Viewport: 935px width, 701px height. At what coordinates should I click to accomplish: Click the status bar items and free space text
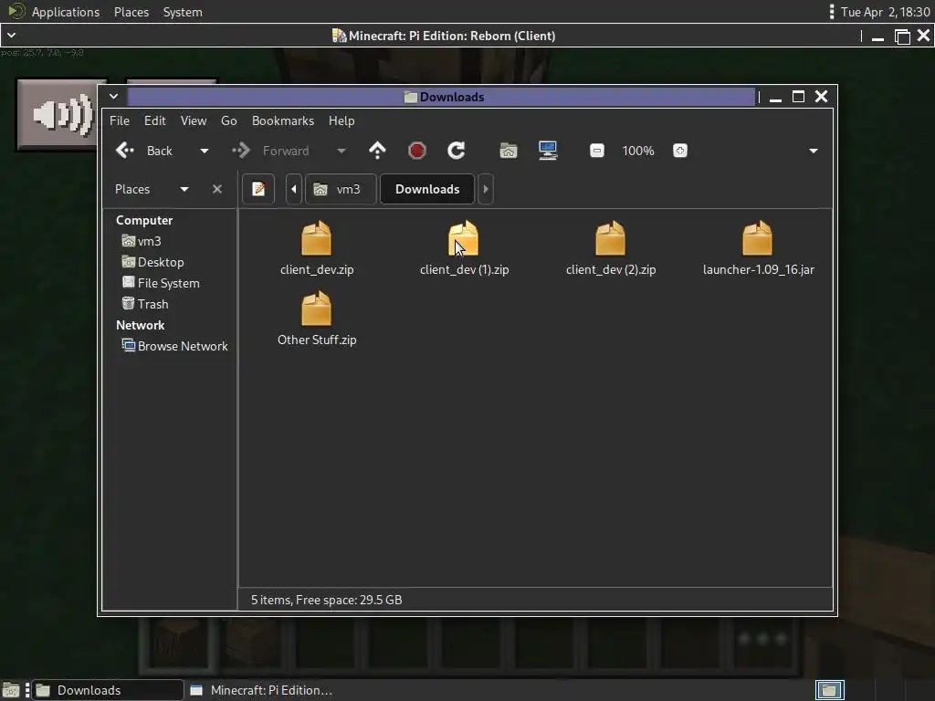coord(326,600)
